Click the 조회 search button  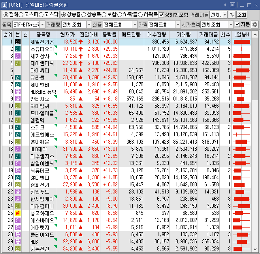(241, 15)
